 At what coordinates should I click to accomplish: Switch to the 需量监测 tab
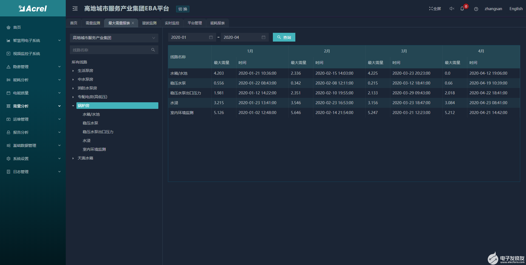tap(93, 23)
